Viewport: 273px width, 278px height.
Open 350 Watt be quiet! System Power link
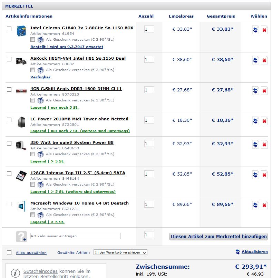(72, 142)
